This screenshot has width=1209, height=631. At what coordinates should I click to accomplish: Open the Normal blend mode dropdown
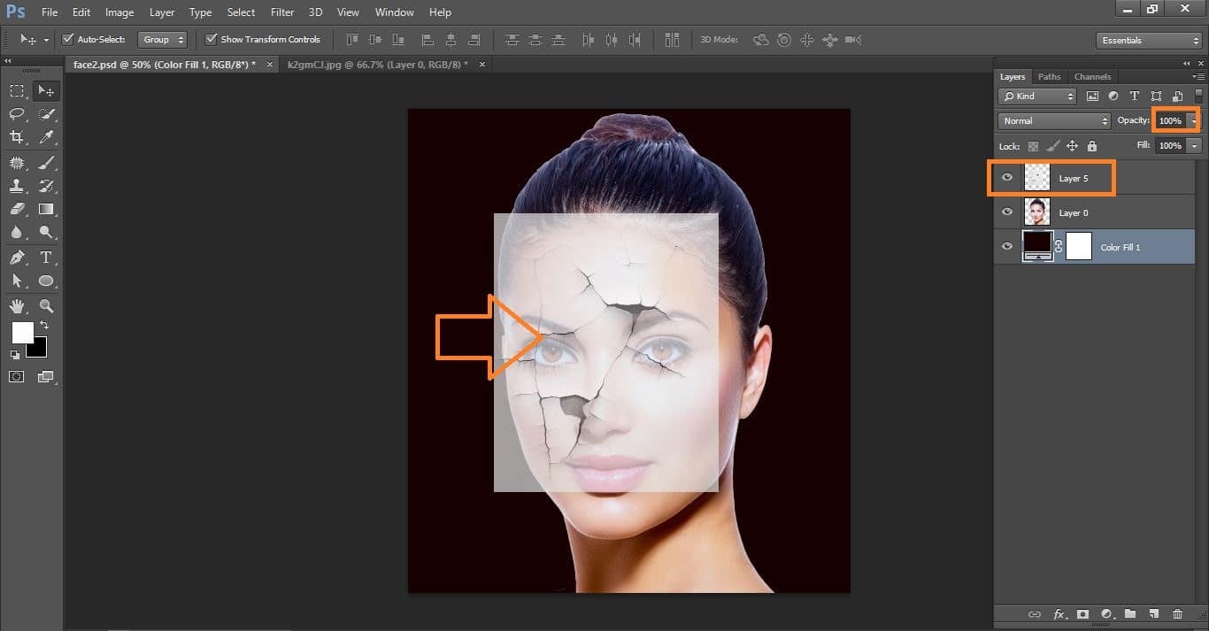1053,120
